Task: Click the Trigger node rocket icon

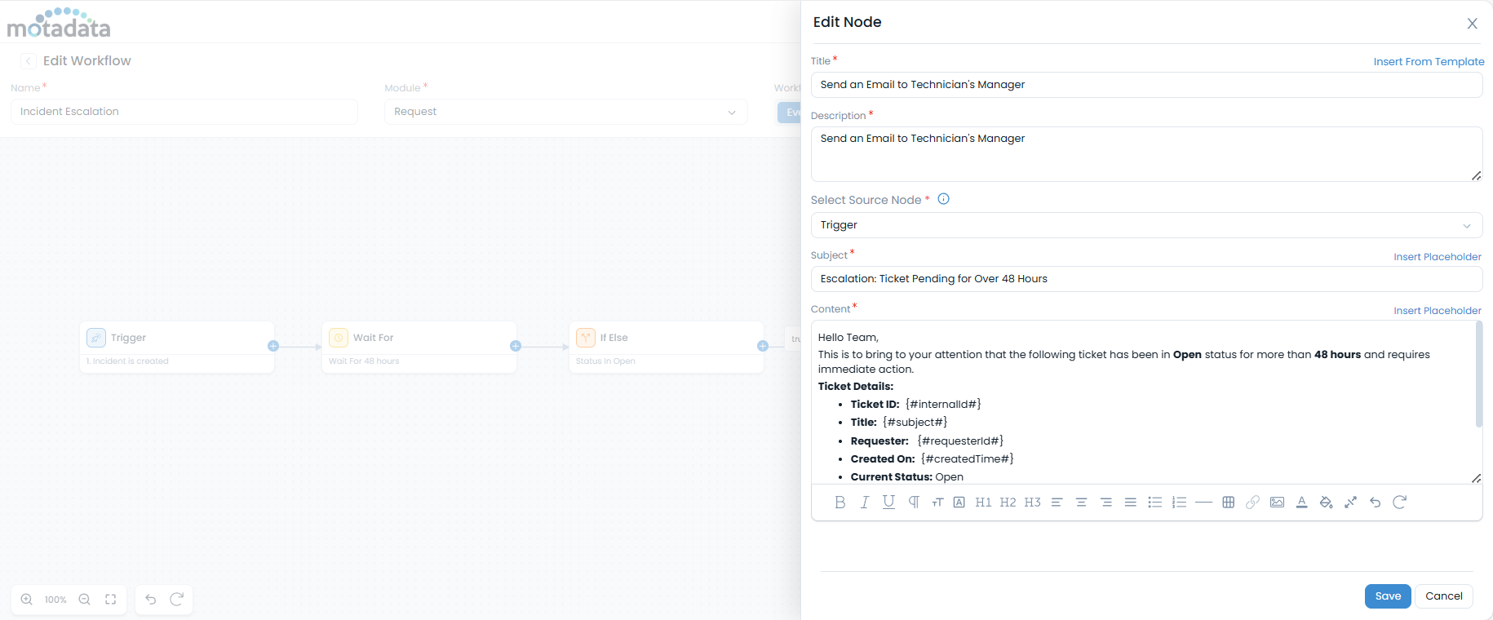Action: [x=96, y=338]
